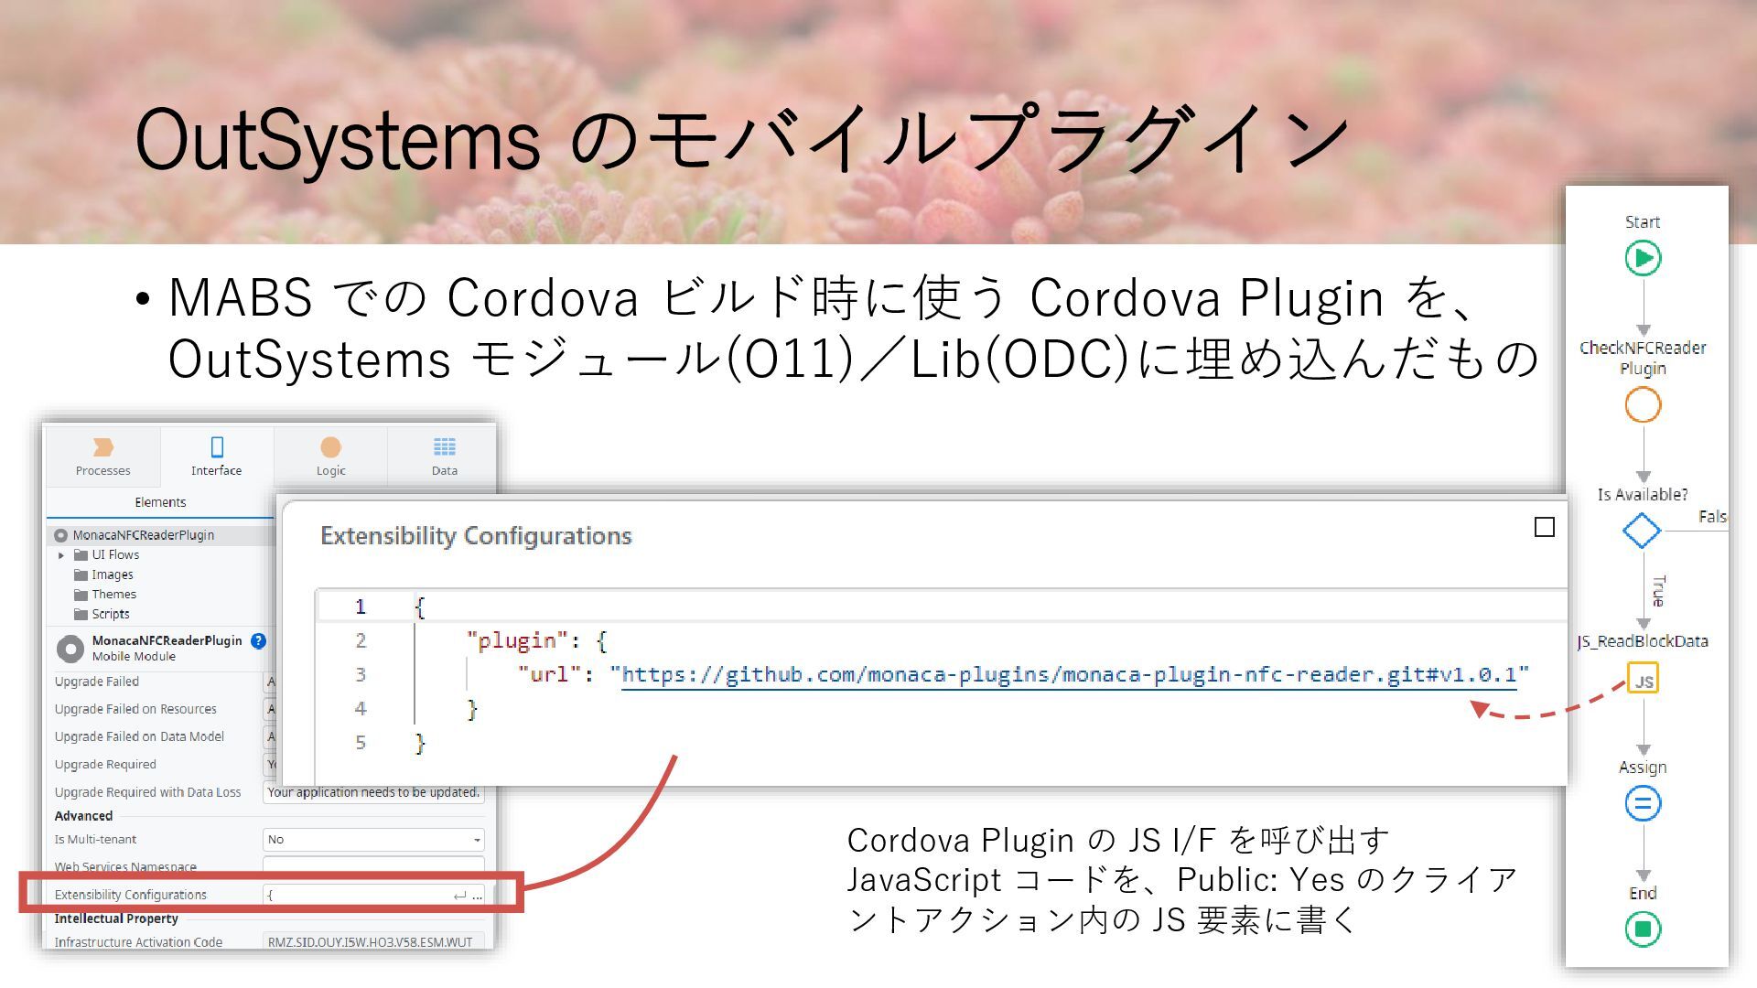Select the Upgrade Required property label

point(105,765)
